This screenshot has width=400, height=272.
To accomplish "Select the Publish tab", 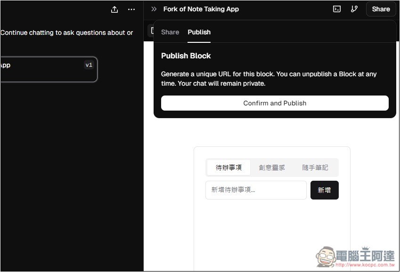I will [x=199, y=32].
